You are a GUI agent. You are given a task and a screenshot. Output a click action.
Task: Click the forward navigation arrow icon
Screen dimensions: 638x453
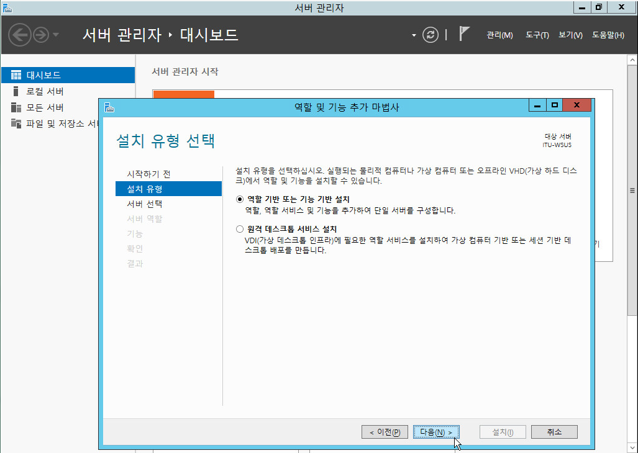click(x=41, y=35)
